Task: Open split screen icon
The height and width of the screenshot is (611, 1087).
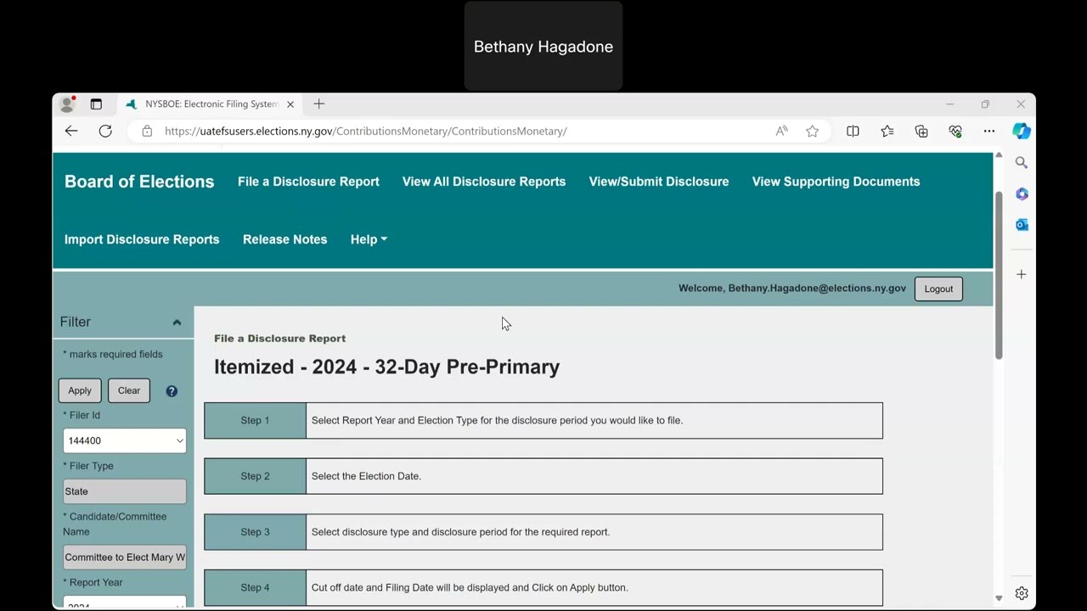Action: [x=853, y=131]
